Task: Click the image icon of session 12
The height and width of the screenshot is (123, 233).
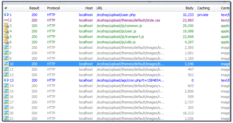Action: 6,75
